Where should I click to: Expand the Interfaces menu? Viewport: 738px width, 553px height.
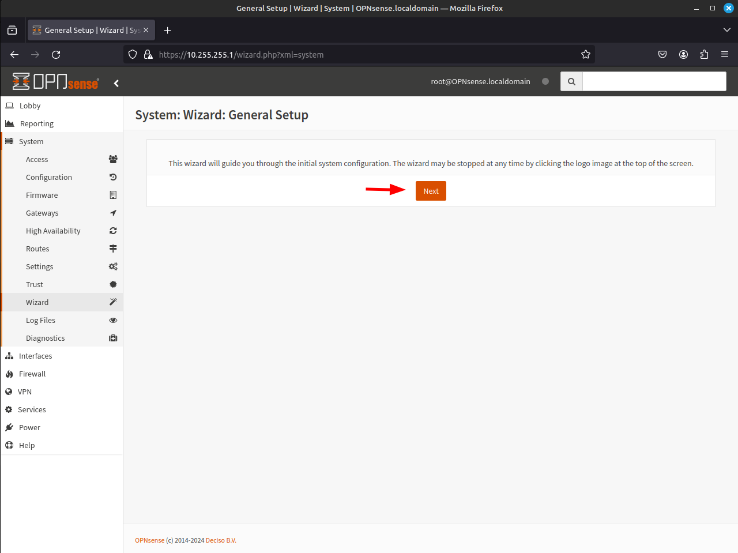[36, 356]
